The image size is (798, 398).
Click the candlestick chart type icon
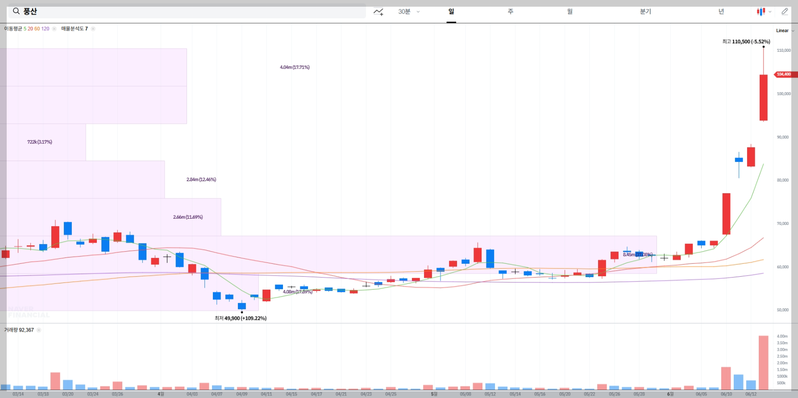(761, 12)
